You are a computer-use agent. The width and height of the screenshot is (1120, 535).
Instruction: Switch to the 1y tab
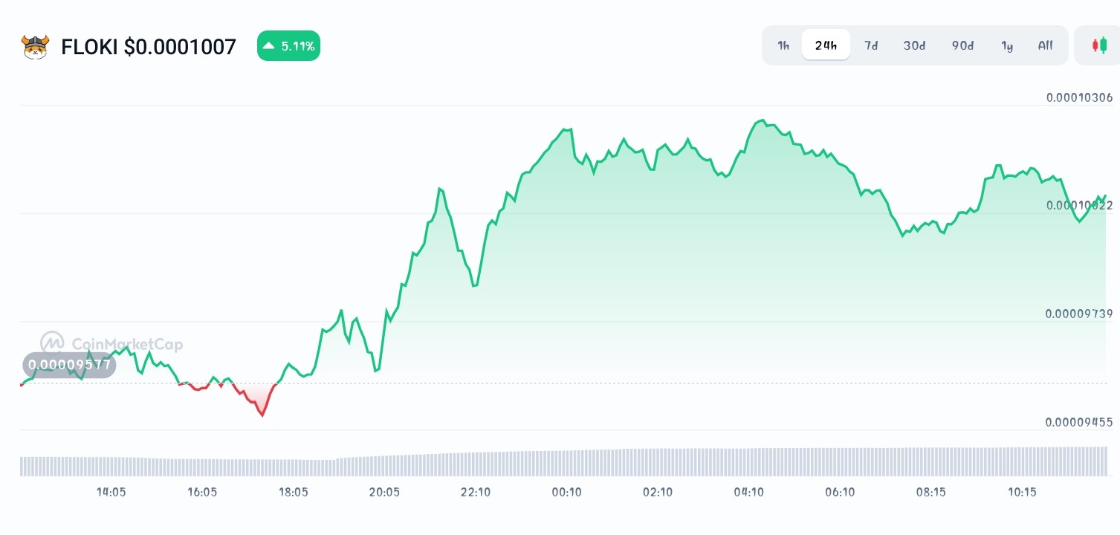point(1007,45)
